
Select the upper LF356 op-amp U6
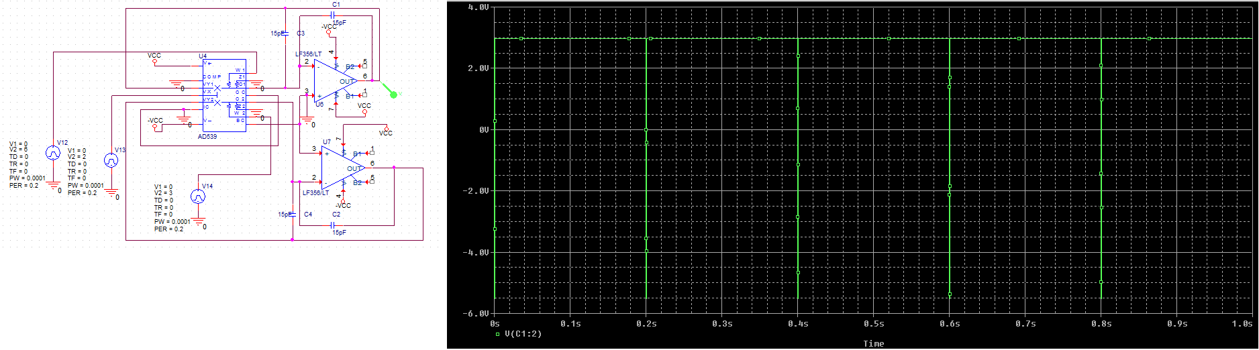pos(334,81)
